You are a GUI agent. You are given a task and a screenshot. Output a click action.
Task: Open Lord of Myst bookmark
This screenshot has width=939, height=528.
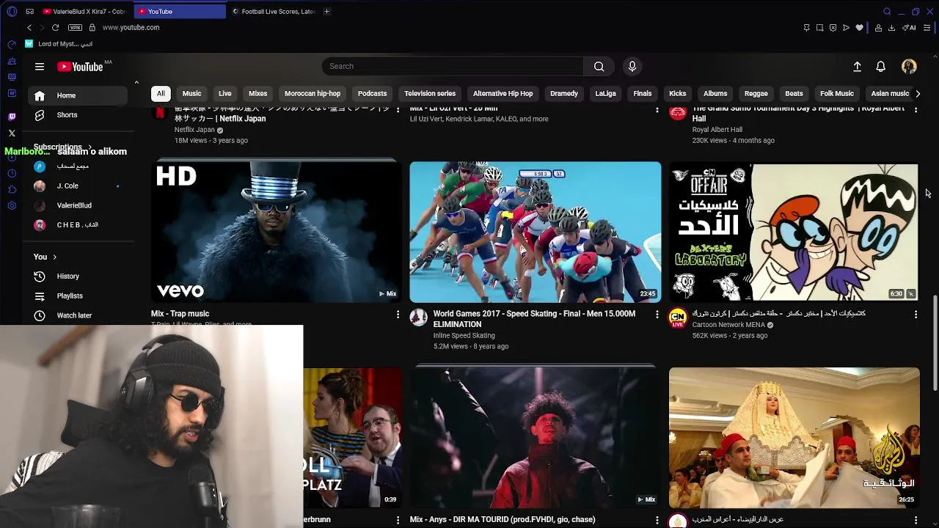pos(59,44)
